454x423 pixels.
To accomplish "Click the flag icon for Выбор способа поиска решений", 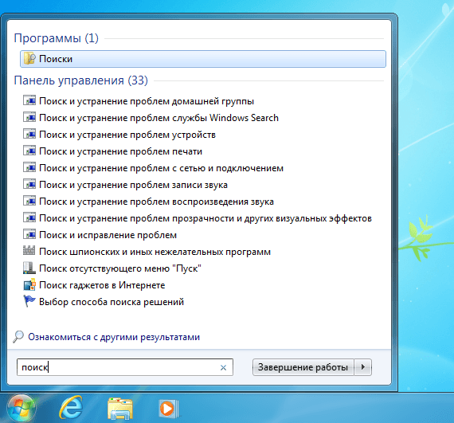I will pos(29,301).
